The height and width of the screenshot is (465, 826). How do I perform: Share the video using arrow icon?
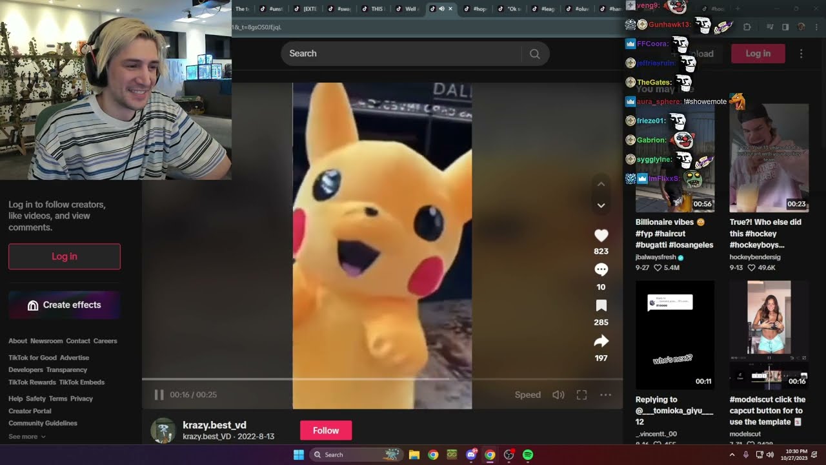click(601, 341)
